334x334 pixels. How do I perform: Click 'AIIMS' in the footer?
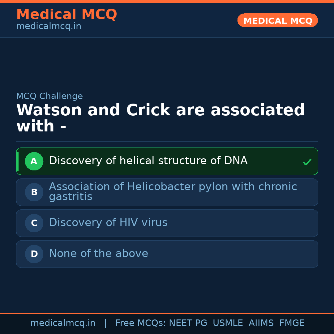[261, 323]
